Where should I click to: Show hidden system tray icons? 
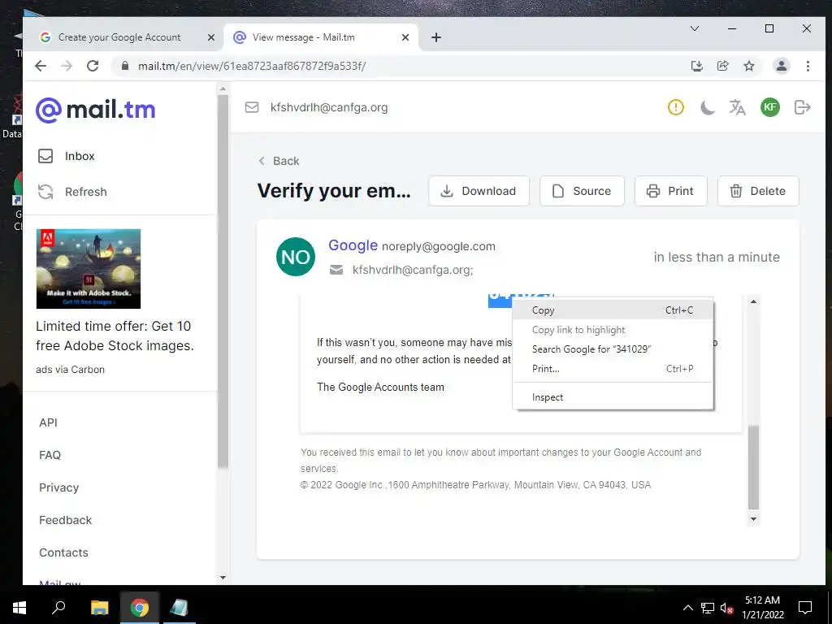(687, 608)
